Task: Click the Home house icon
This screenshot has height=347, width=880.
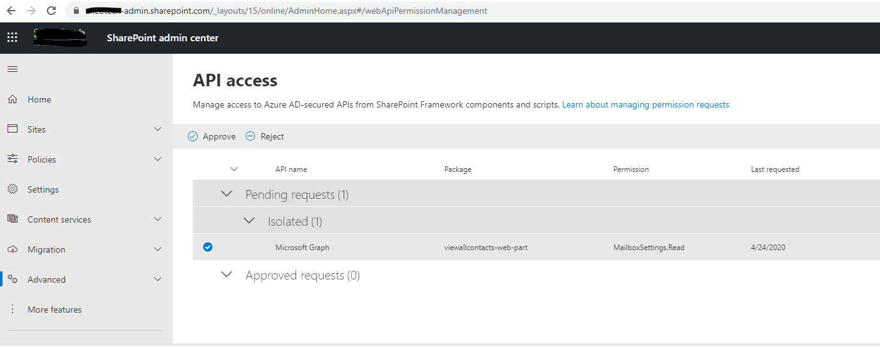Action: (13, 99)
